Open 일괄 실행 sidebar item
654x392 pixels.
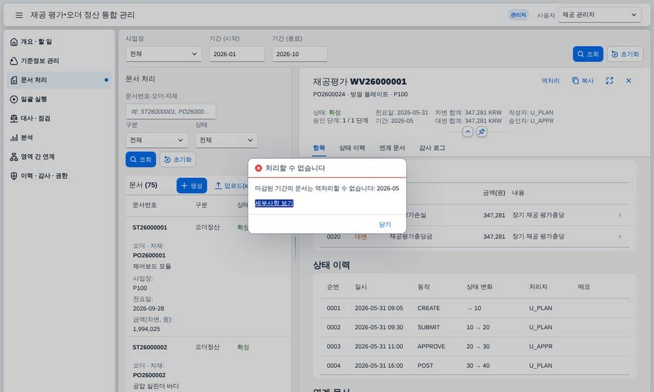click(x=60, y=99)
